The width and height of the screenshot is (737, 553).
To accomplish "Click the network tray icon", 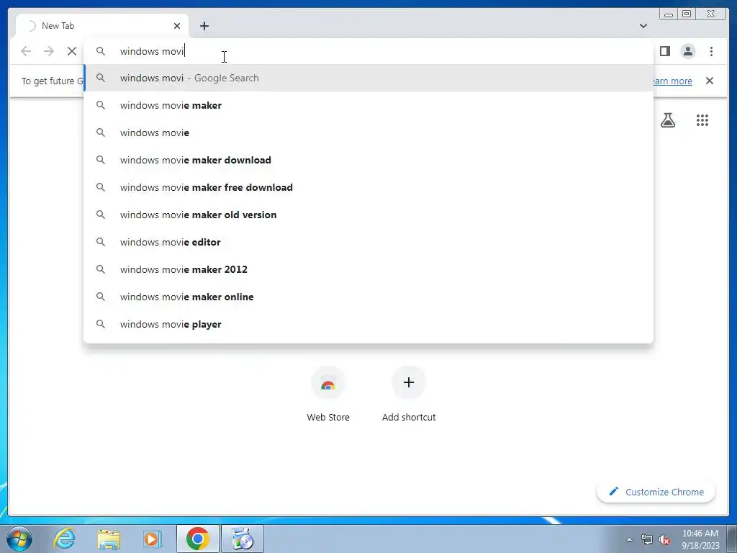I will coord(647,539).
